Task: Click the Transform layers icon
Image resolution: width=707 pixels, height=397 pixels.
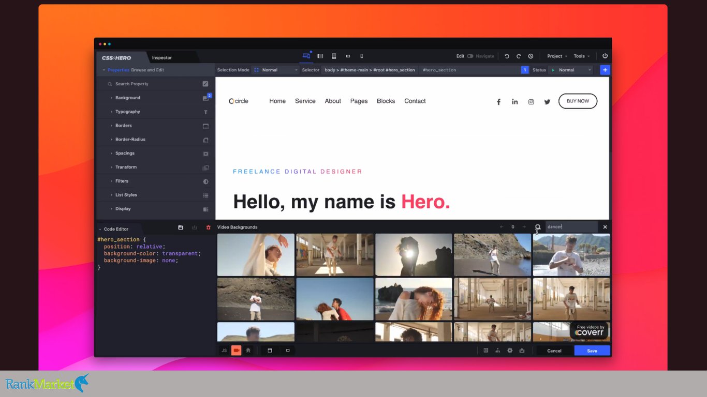Action: (x=205, y=167)
